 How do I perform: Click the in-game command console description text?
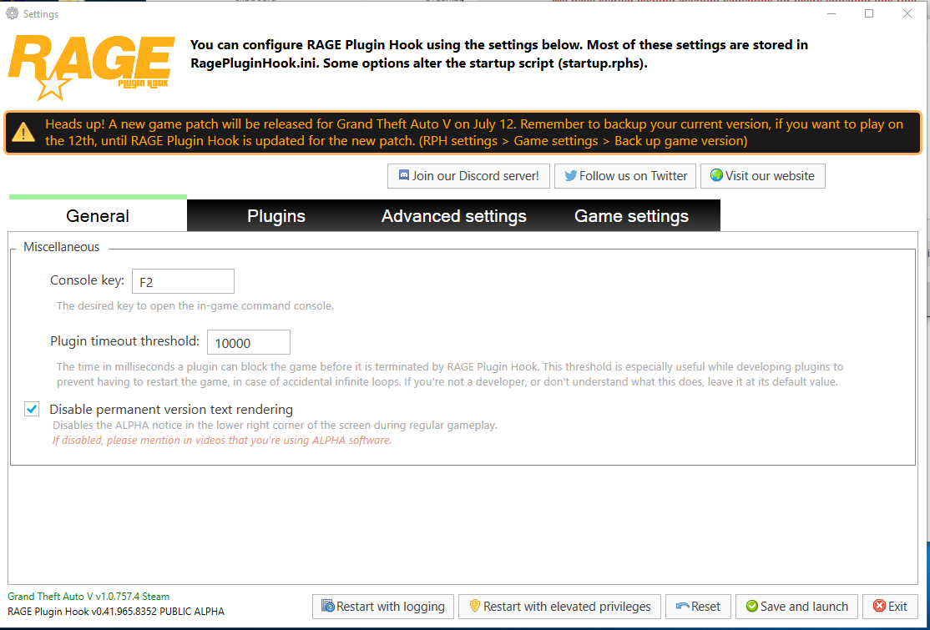click(195, 305)
